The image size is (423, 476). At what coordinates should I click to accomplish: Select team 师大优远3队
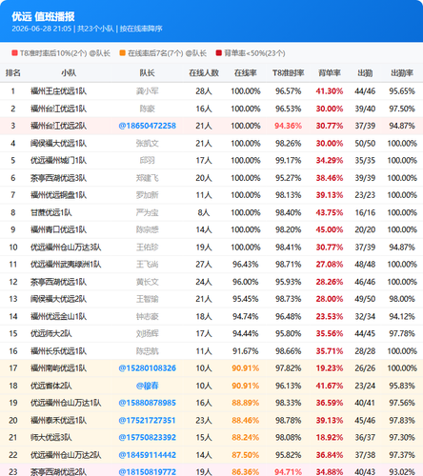51,438
